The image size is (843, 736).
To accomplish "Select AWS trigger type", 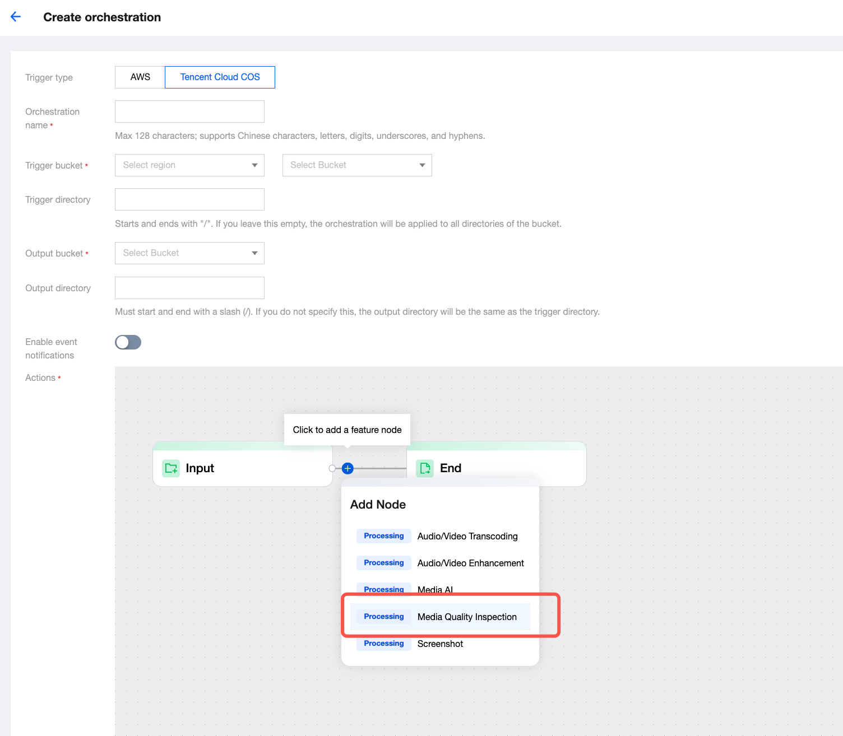I will 140,77.
